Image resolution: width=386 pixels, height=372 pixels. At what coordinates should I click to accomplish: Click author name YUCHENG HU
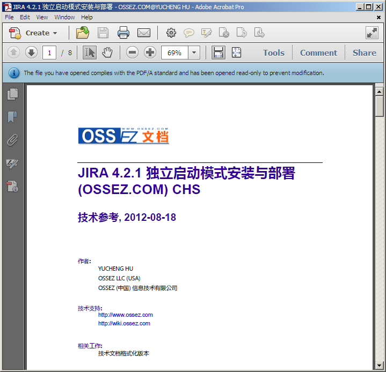pos(115,269)
